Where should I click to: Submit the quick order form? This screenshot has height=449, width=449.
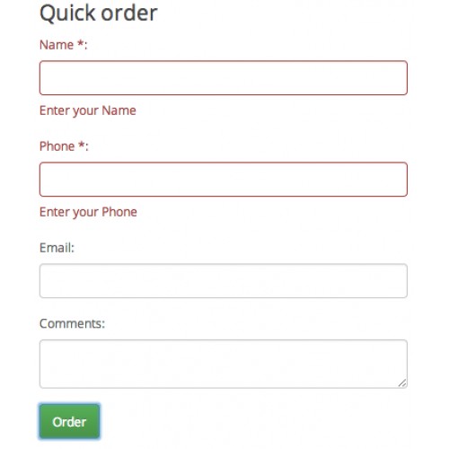click(x=69, y=421)
